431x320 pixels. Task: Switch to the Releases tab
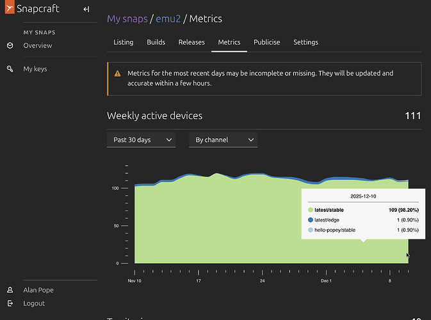click(x=191, y=42)
